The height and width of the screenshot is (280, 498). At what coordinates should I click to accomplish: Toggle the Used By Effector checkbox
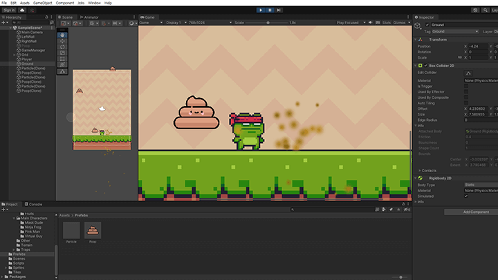466,92
